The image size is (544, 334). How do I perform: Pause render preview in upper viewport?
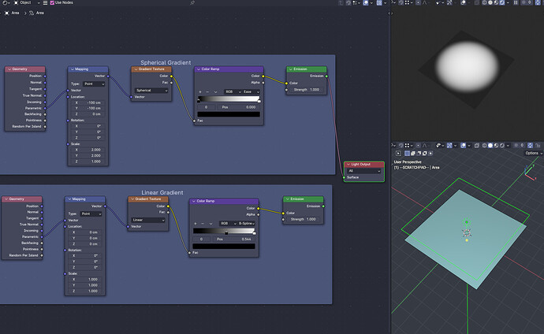point(516,2)
